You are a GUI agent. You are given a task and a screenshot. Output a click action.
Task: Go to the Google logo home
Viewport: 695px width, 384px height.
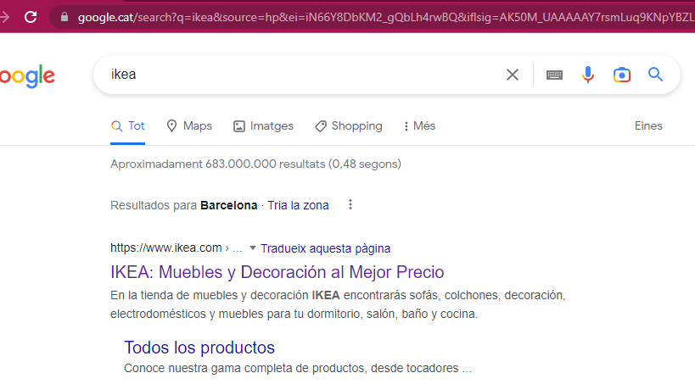coord(27,76)
